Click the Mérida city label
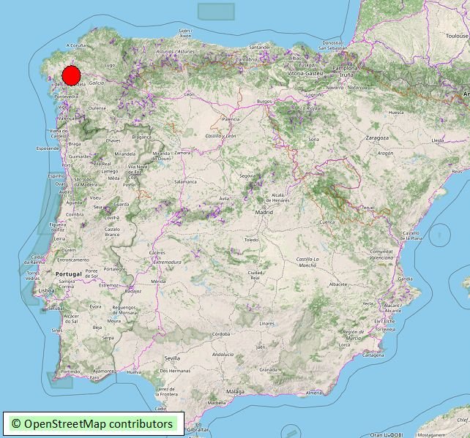Image resolution: width=470 pixels, height=438 pixels. pyautogui.click(x=158, y=281)
